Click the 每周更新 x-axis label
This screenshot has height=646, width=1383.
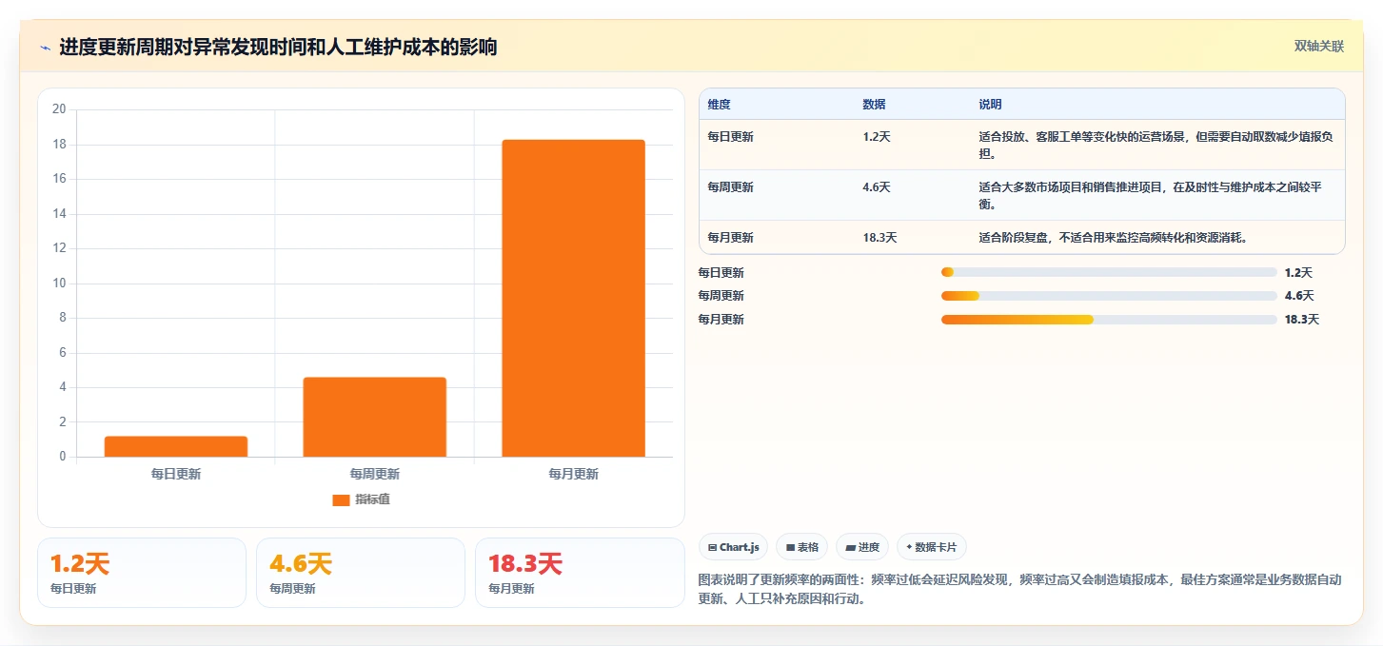374,474
